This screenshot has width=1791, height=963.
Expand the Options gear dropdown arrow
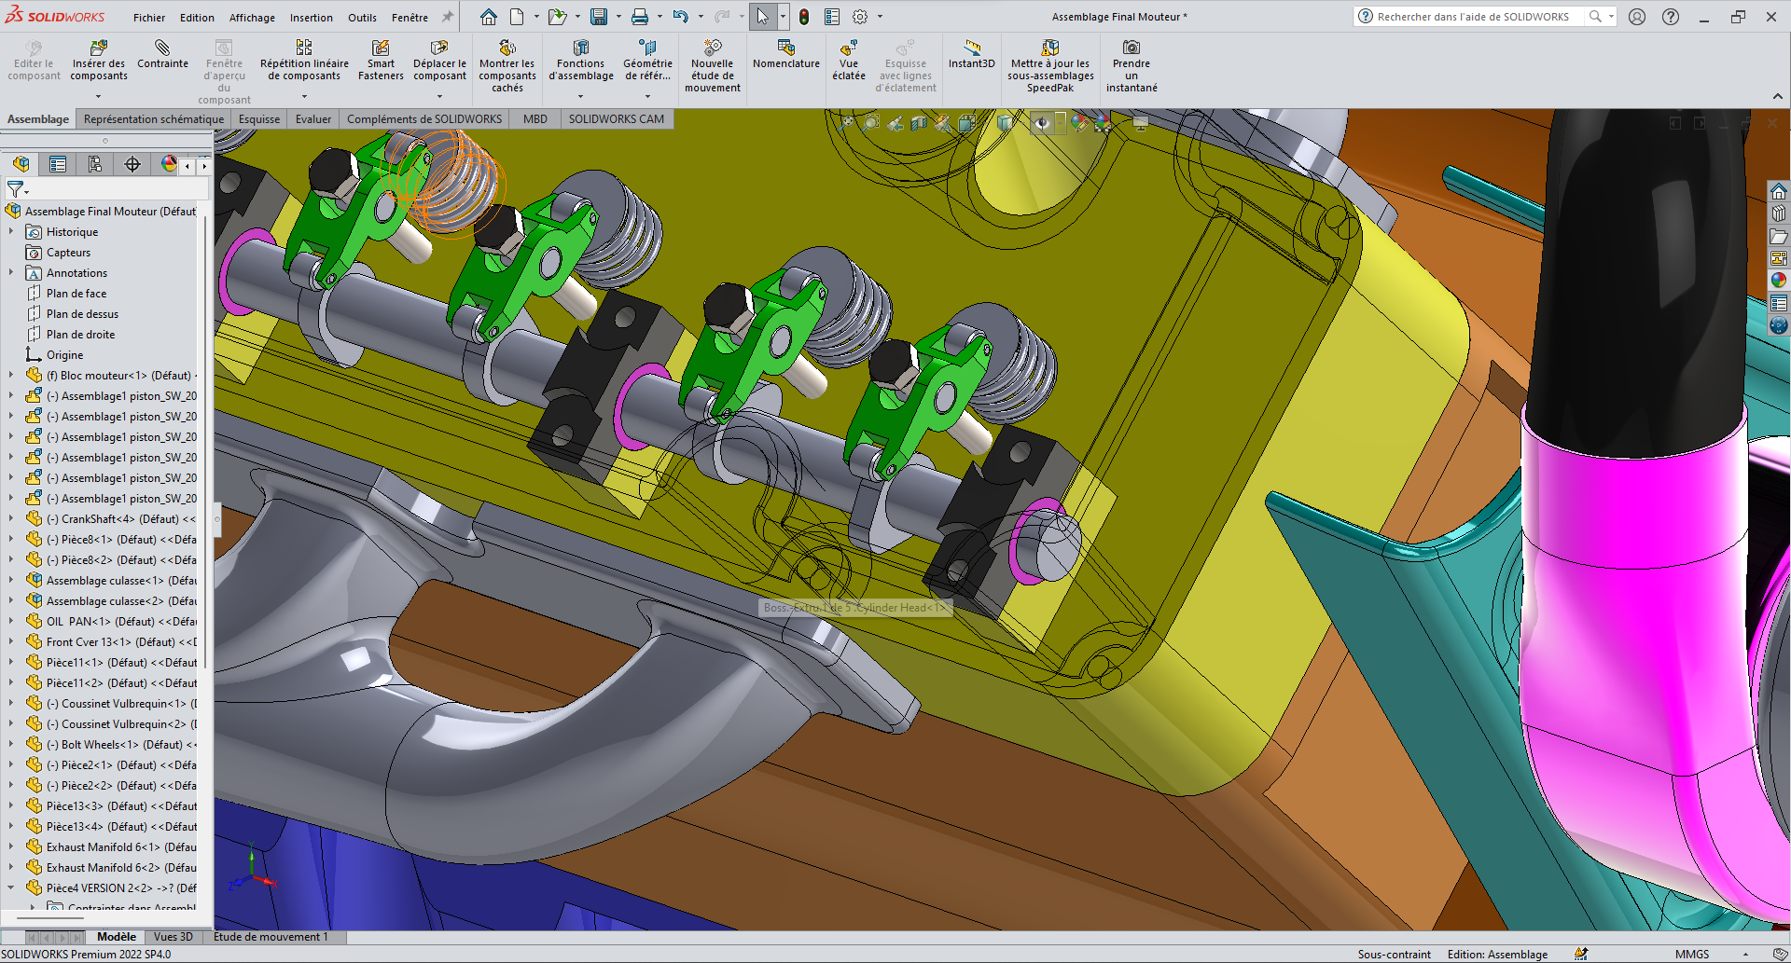(880, 17)
